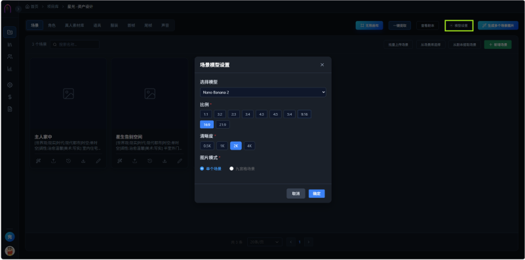
Task: Open 星生告别空间 scene thumbnail
Action: 149,94
